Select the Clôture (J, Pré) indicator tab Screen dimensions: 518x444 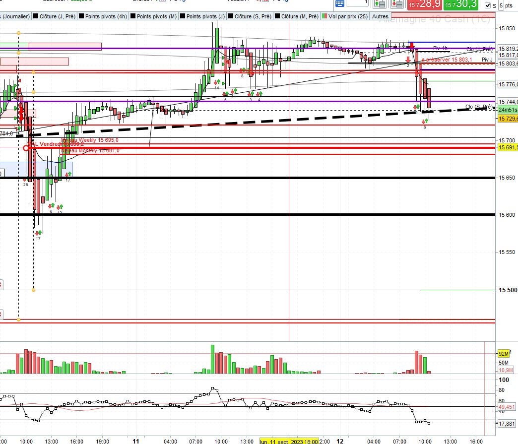tap(54, 16)
